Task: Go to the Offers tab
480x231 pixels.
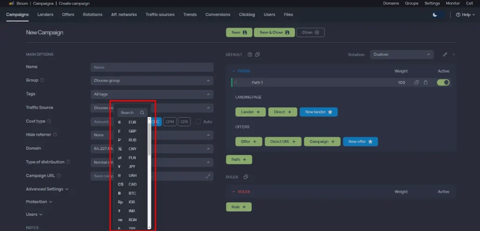Action: 68,15
